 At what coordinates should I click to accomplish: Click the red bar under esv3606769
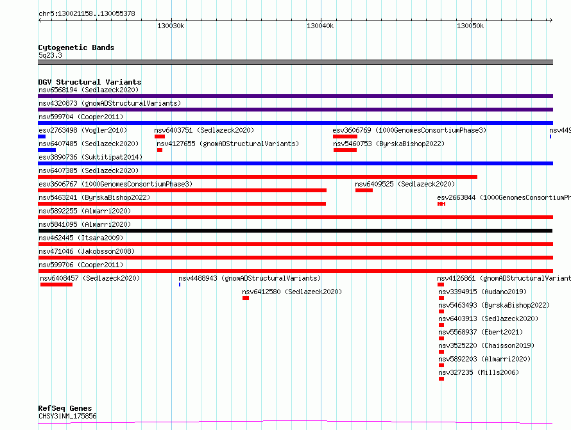[345, 136]
